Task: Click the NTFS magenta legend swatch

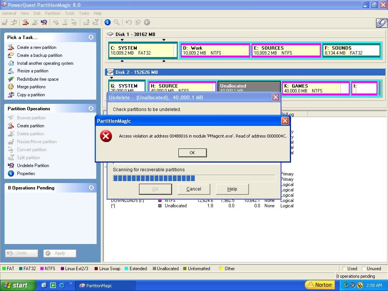Action: (x=42, y=269)
